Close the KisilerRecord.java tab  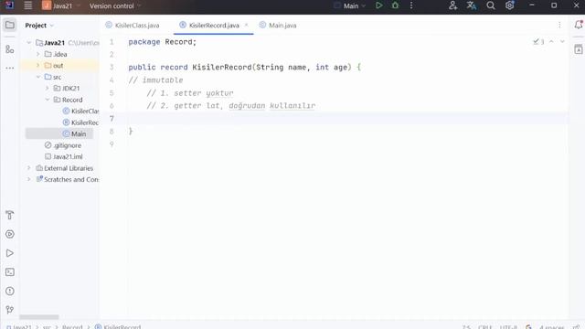[246, 25]
